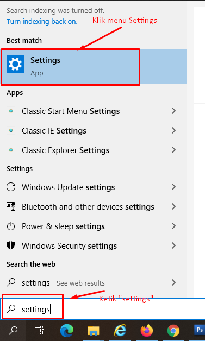Click the Bluetooth devices icon
Screen dimensions: 205x341
pyautogui.click(x=11, y=206)
